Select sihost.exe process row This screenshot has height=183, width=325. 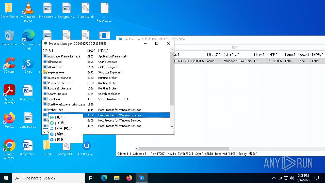106,99
